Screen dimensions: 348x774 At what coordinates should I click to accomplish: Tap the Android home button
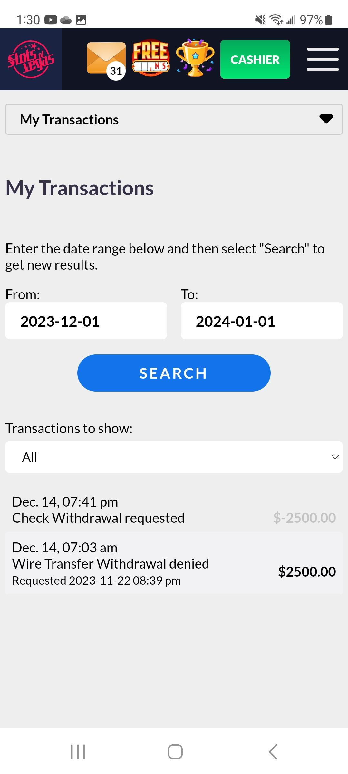point(175,751)
